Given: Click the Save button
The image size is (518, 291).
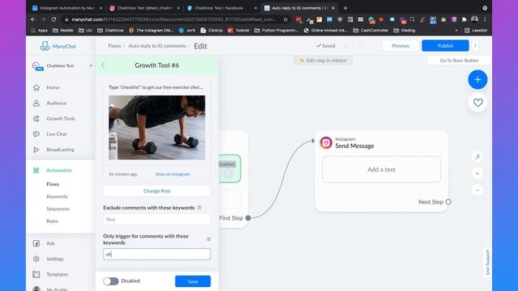Looking at the screenshot, I should coord(193,281).
